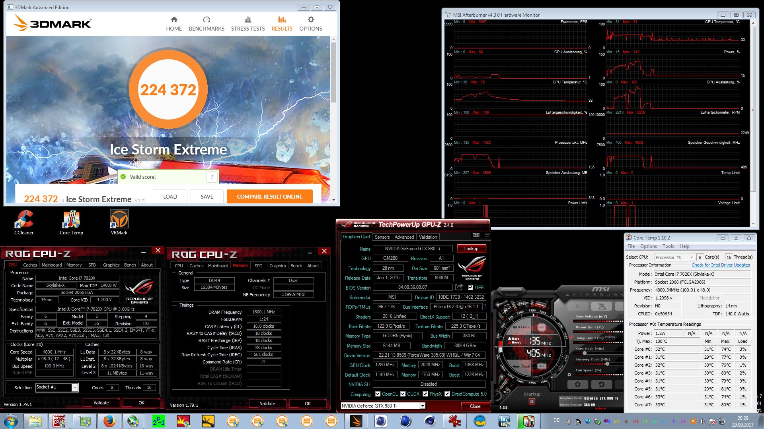The image size is (764, 429).
Task: Open the VRMark desktop shortcut
Action: [119, 222]
